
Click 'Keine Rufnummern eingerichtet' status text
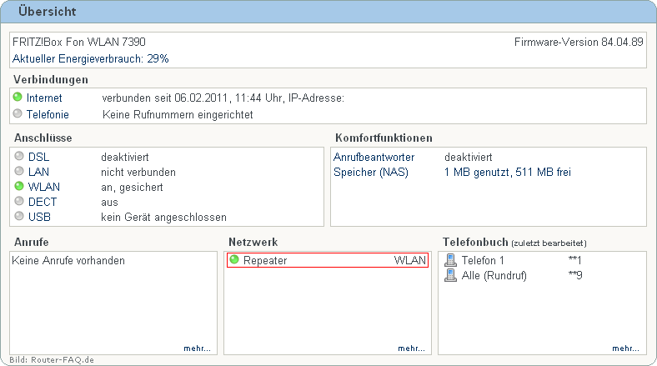tap(178, 115)
